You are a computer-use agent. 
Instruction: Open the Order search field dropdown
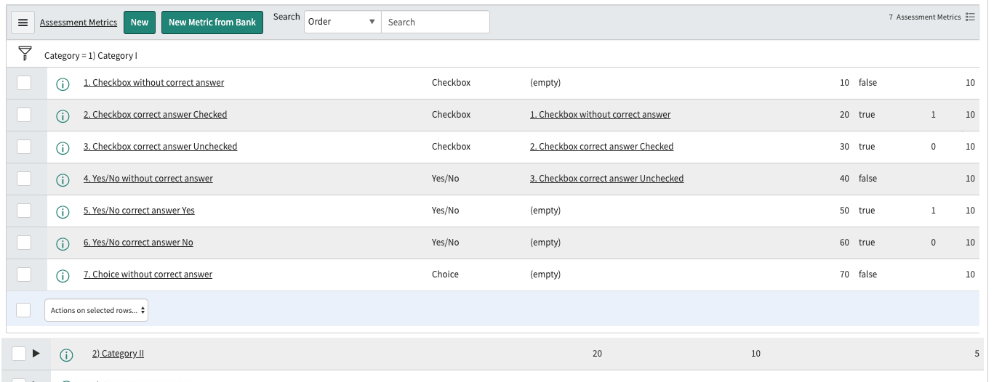(x=342, y=22)
